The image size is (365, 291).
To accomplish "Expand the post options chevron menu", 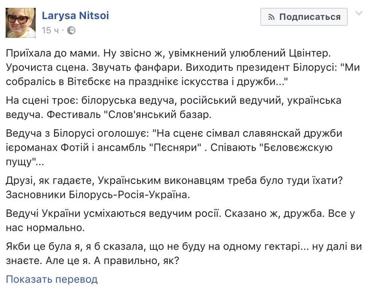I will tap(359, 13).
